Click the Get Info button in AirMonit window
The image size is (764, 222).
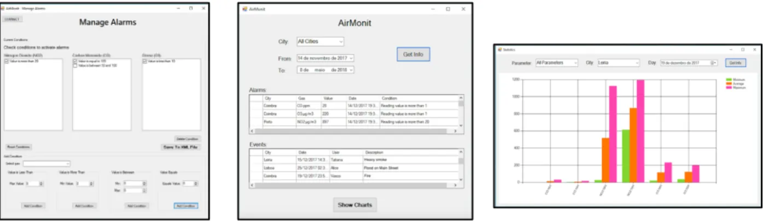pyautogui.click(x=413, y=54)
